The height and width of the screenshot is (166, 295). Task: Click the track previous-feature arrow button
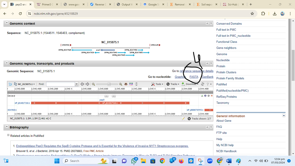[x=106, y=96]
